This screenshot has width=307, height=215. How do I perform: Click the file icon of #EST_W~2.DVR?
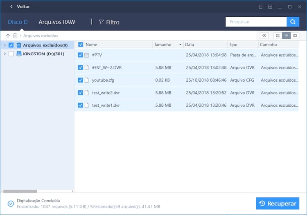tap(86, 67)
